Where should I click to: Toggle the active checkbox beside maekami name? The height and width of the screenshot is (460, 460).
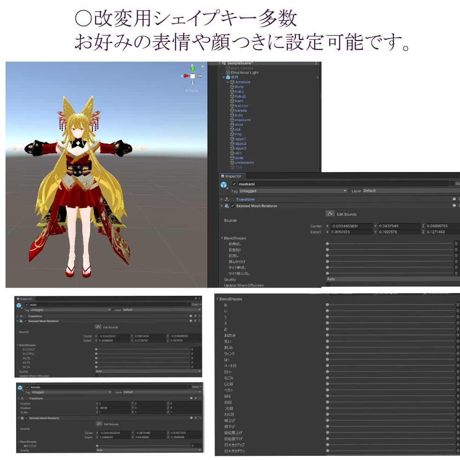click(234, 184)
